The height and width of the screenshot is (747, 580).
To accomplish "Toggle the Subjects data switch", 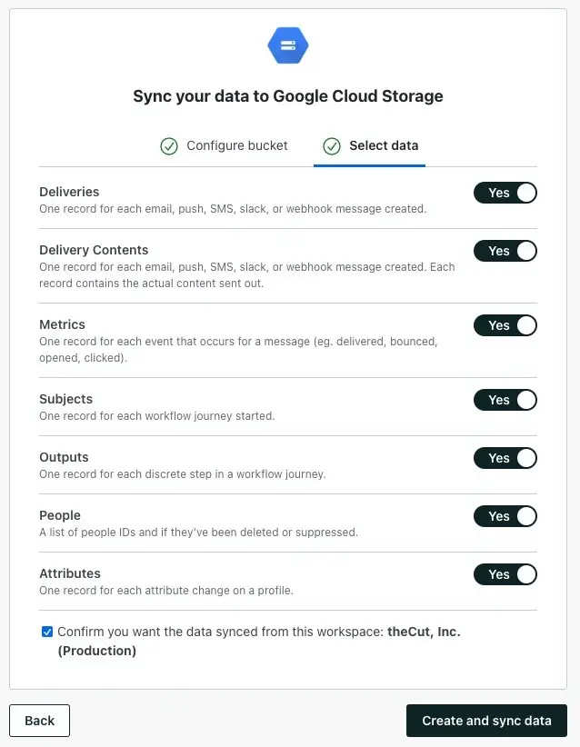I will click(x=505, y=400).
